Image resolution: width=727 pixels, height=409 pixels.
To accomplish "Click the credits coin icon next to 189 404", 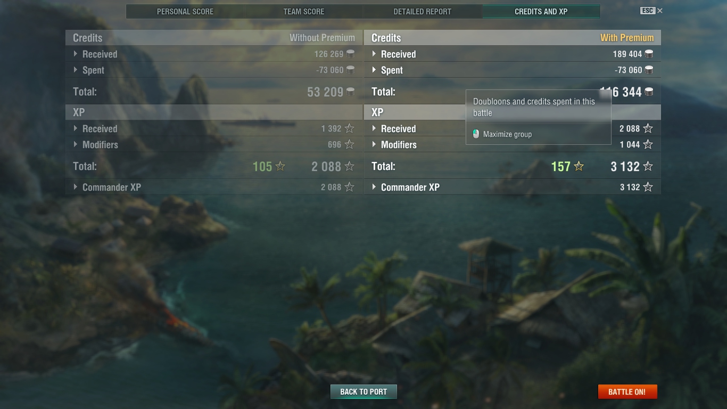I will (x=649, y=54).
